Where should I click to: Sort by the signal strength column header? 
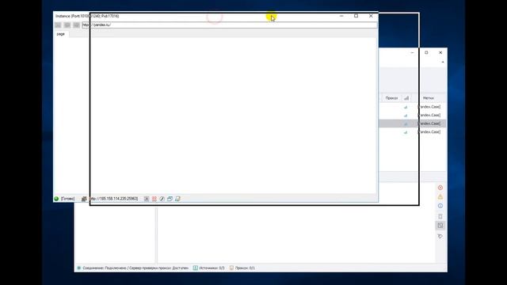tap(406, 98)
